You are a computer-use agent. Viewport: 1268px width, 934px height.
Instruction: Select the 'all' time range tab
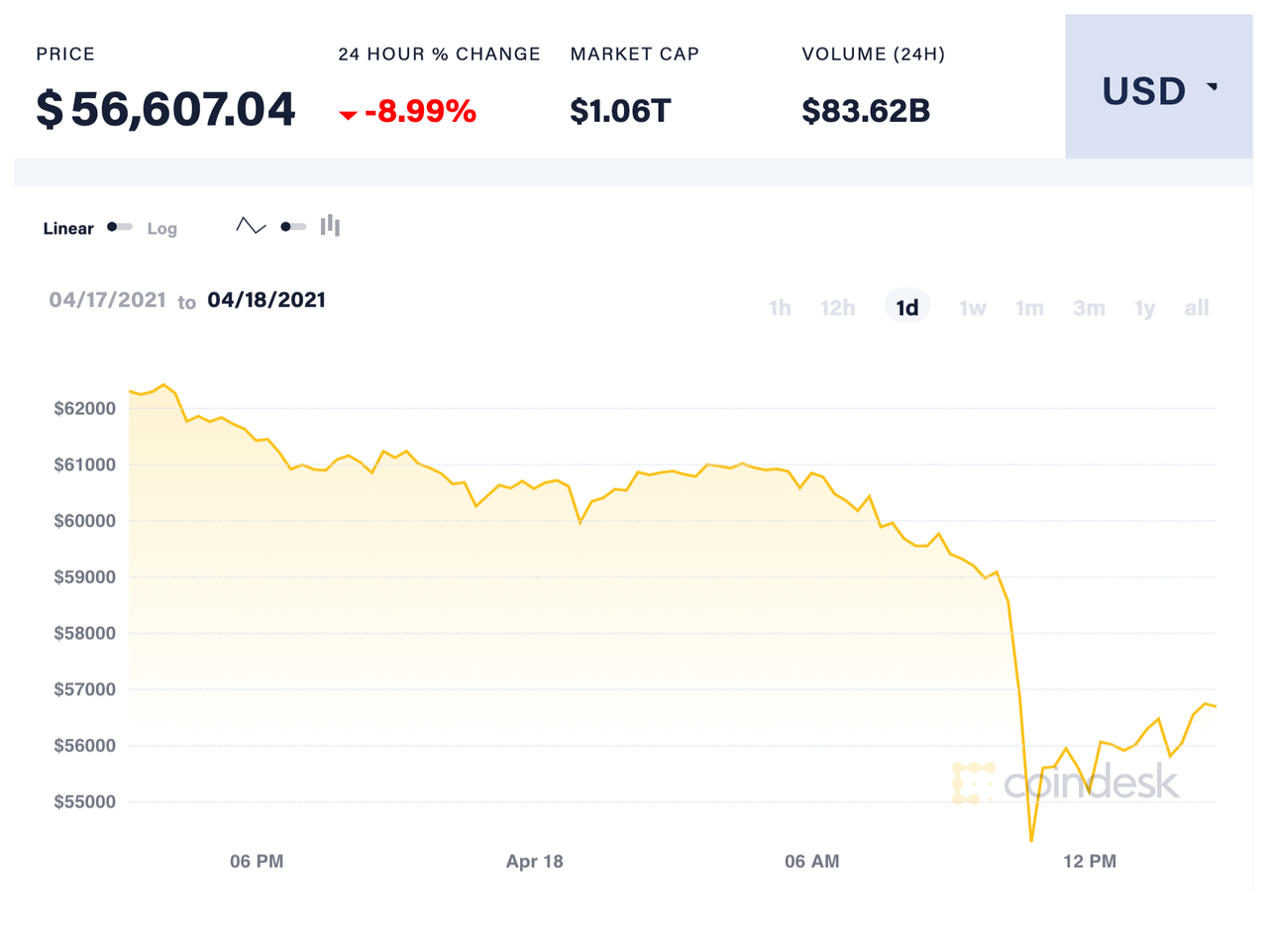coord(1196,308)
